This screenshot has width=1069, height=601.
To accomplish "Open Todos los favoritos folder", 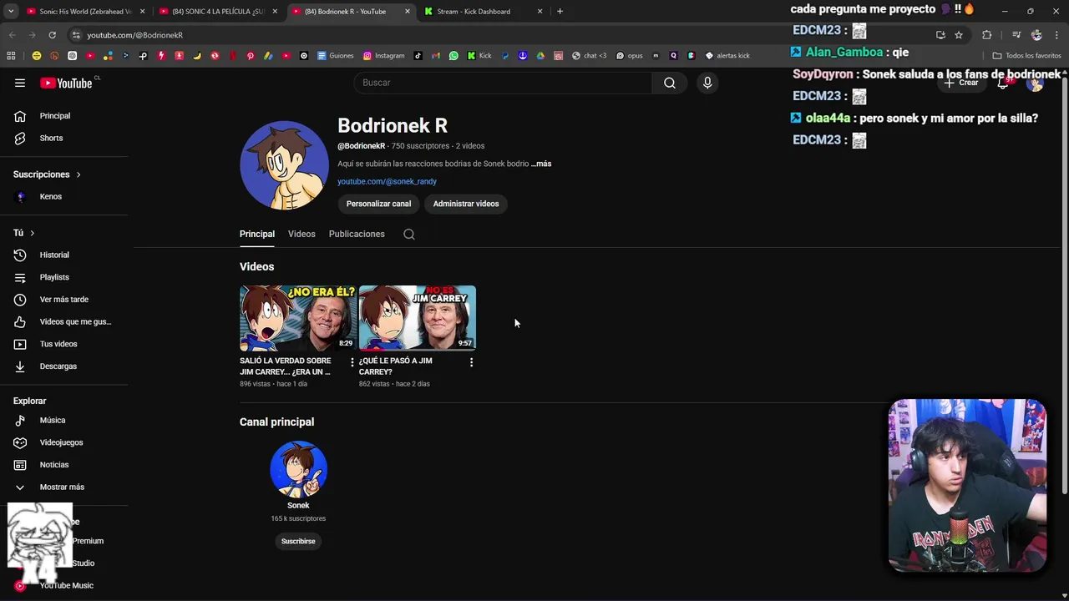I will pos(1026,56).
